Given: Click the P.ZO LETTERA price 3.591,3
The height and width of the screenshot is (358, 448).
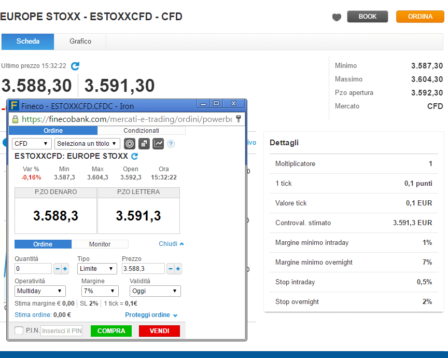Looking at the screenshot, I should coord(138,216).
